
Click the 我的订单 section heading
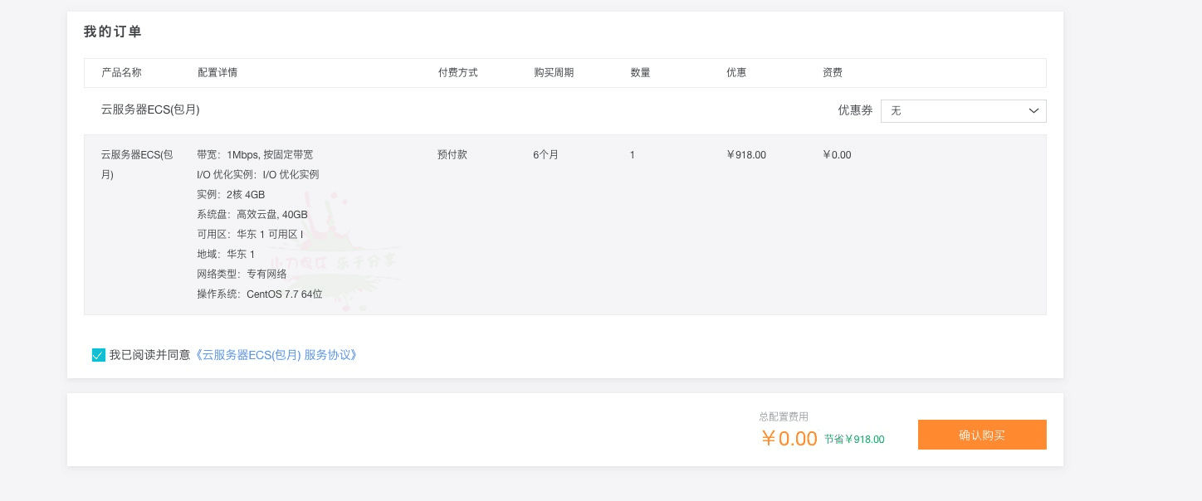[x=113, y=32]
